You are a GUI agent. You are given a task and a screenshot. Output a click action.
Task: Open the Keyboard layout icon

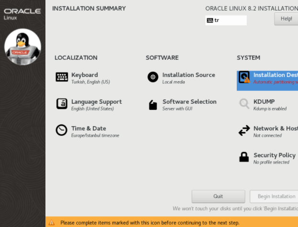(62, 77)
